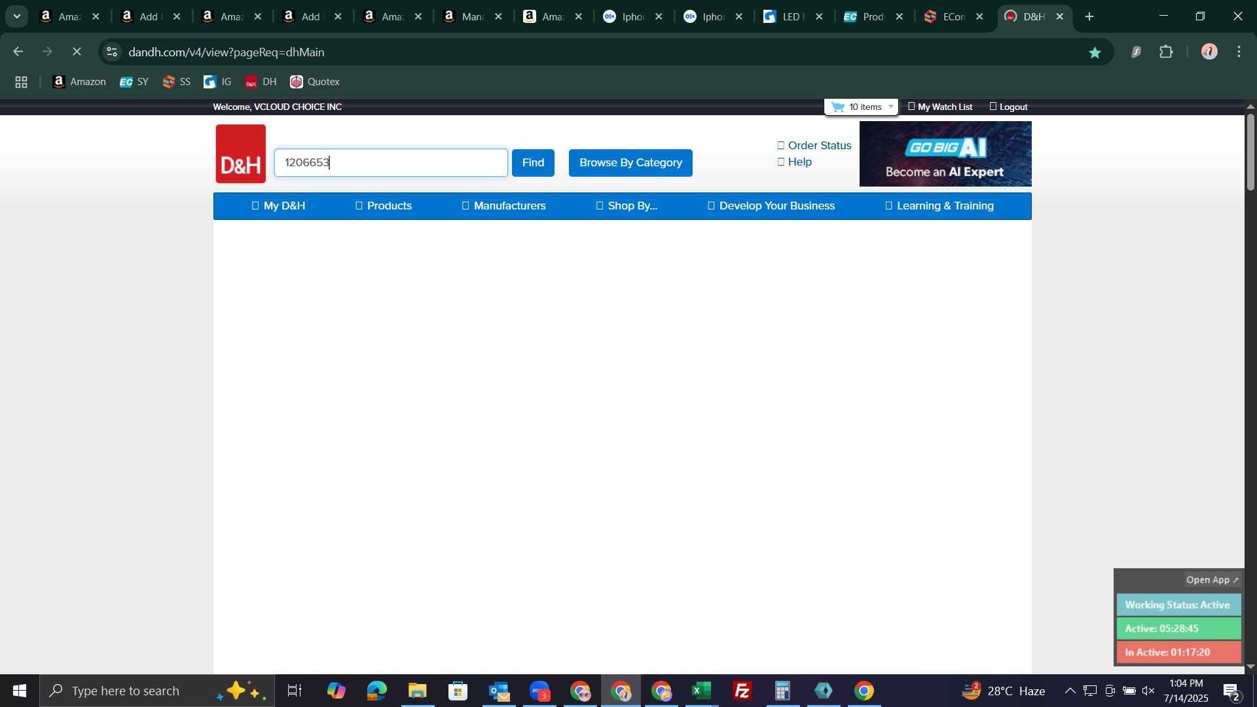This screenshot has width=1257, height=707.
Task: Click the In Active: 01:17:20 timer
Action: 1178,652
